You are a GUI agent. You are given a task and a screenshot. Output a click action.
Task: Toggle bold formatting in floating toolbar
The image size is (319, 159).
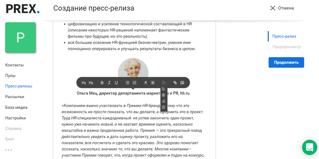click(102, 83)
